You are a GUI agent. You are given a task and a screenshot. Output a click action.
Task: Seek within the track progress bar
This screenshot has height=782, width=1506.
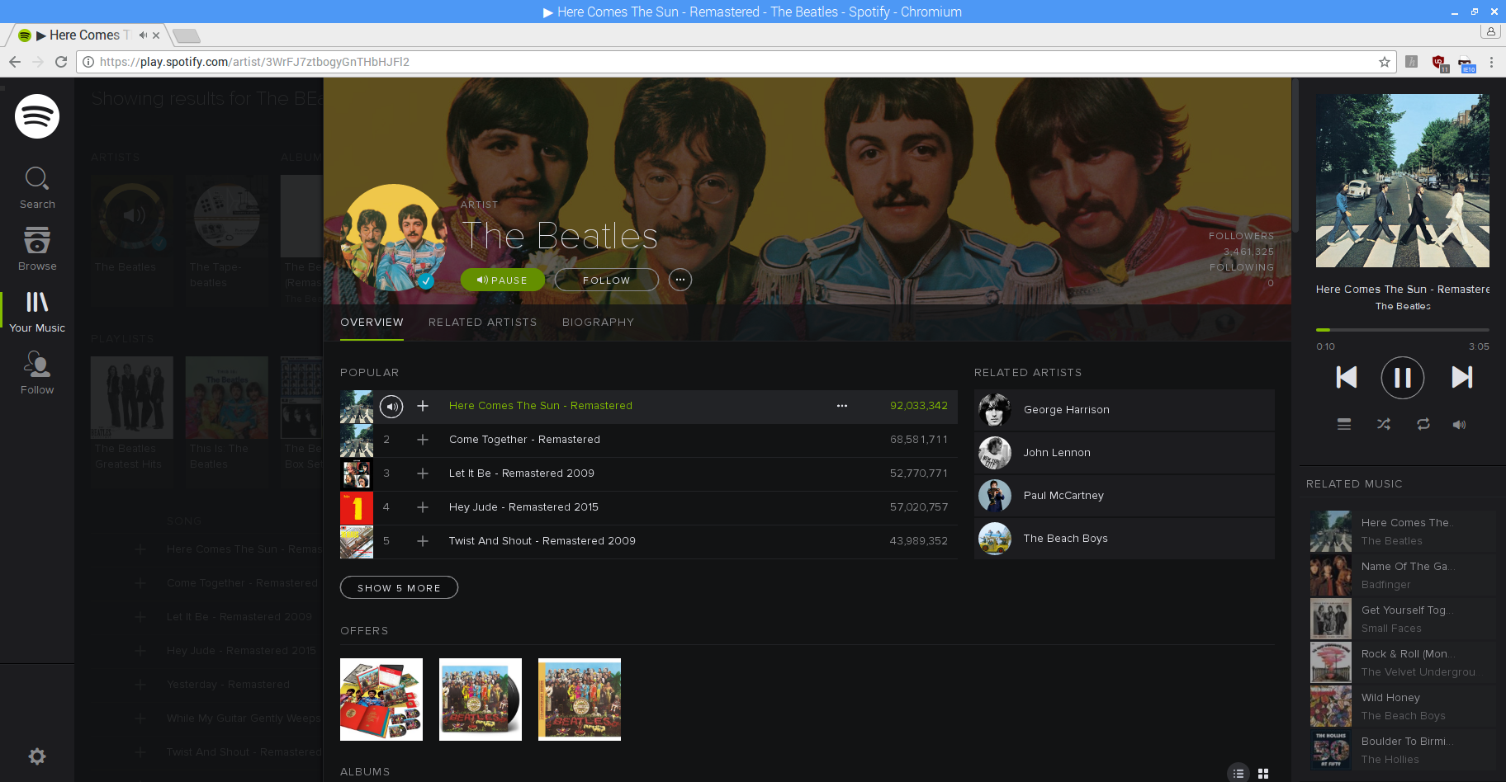(1403, 330)
